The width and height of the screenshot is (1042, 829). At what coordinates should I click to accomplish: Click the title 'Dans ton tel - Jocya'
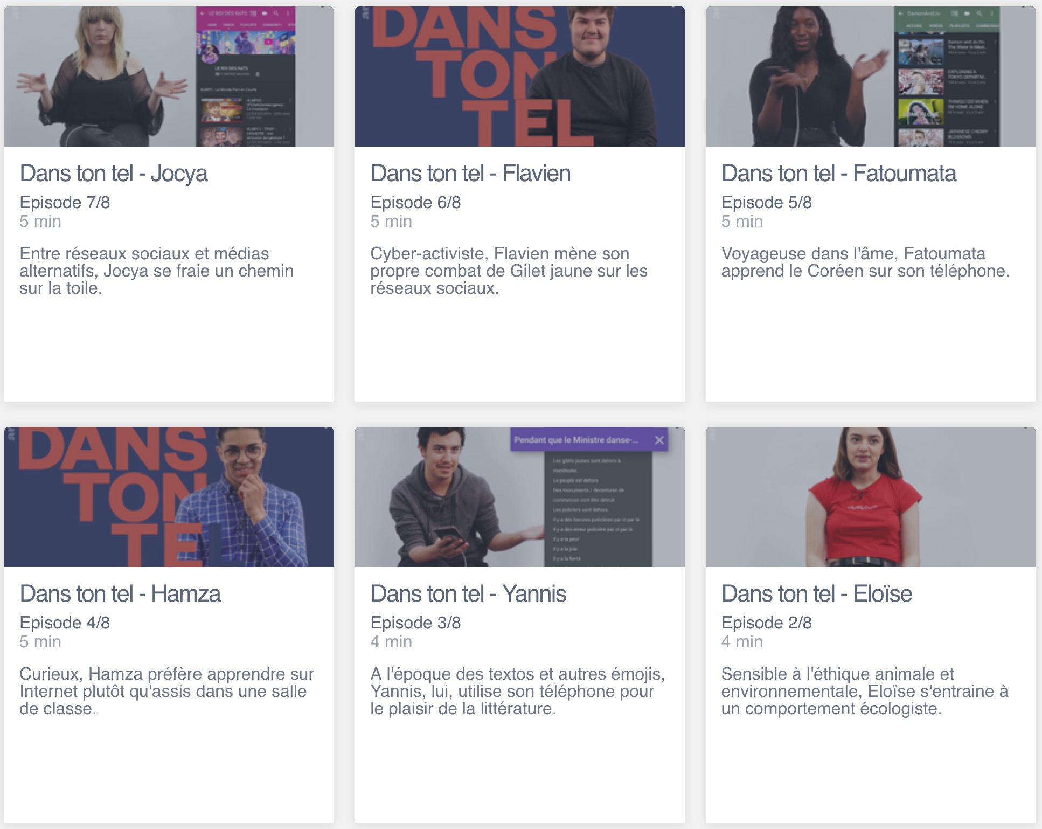(x=114, y=174)
